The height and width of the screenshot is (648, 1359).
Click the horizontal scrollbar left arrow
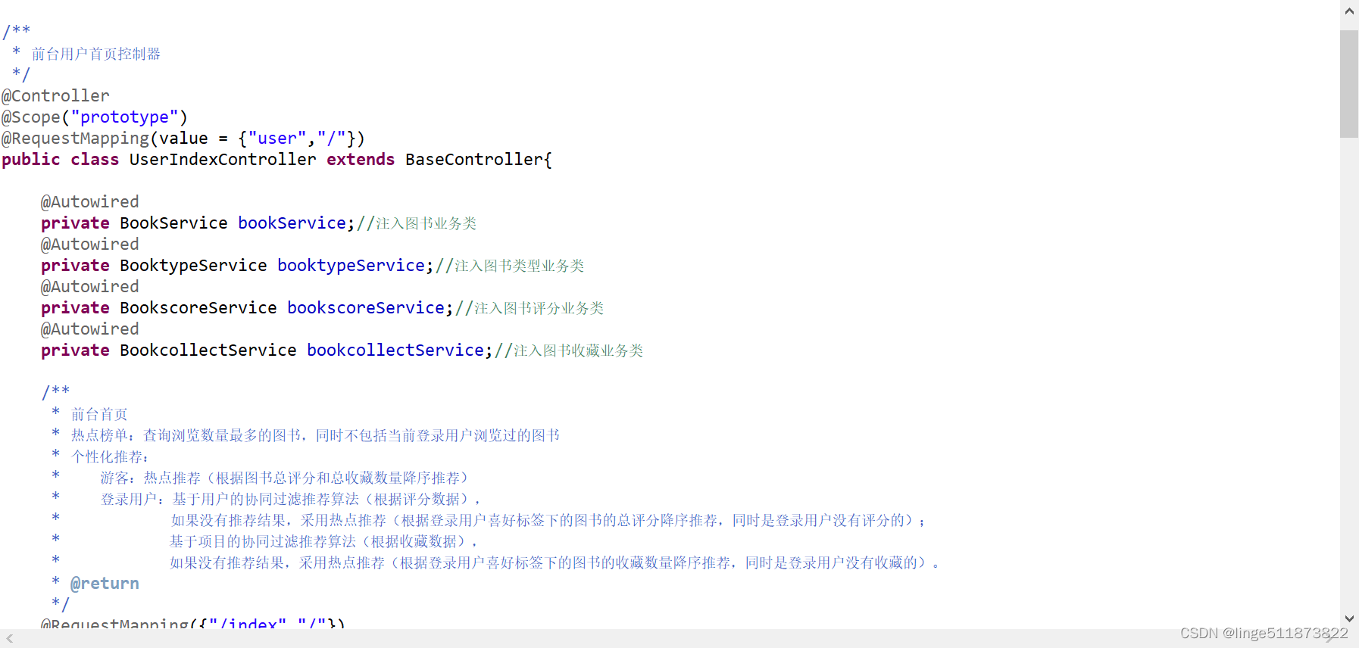click(x=10, y=639)
